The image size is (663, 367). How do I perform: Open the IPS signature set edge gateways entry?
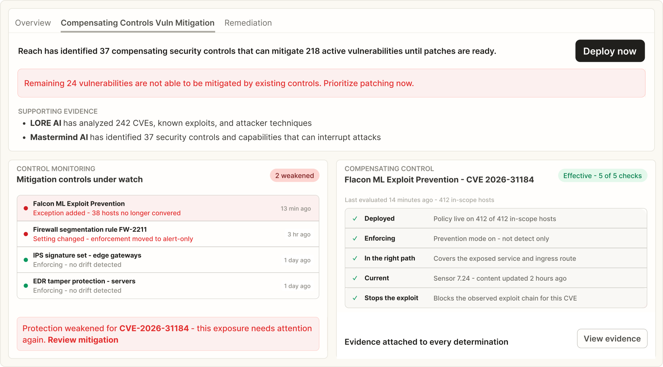point(168,260)
